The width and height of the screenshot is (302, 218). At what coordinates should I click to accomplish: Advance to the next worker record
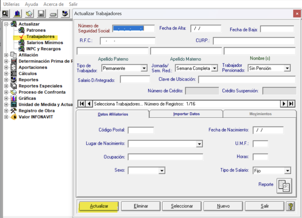coord(284,104)
